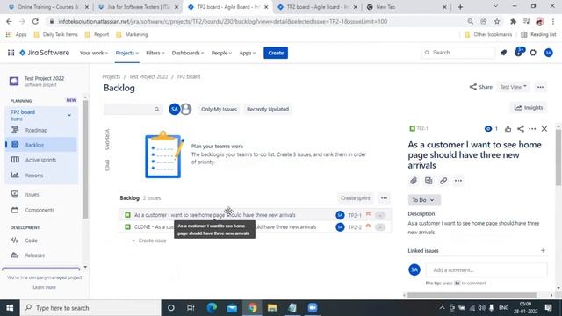
Task: Open Components in sidebar
Action: (x=40, y=210)
